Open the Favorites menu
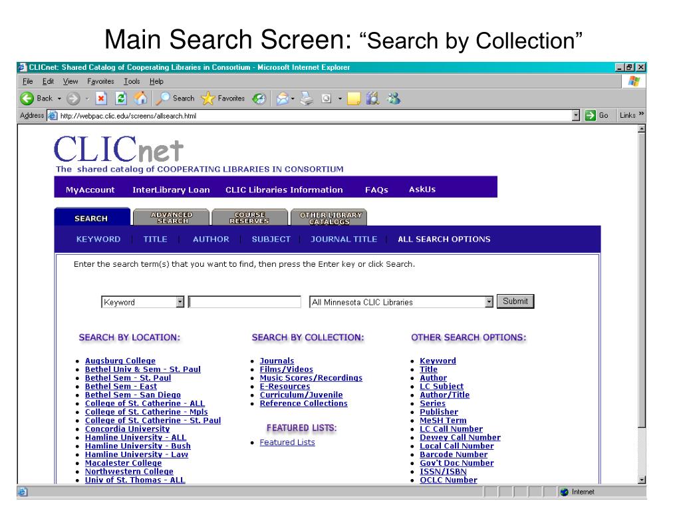Viewport: 681px width, 511px height. click(101, 81)
